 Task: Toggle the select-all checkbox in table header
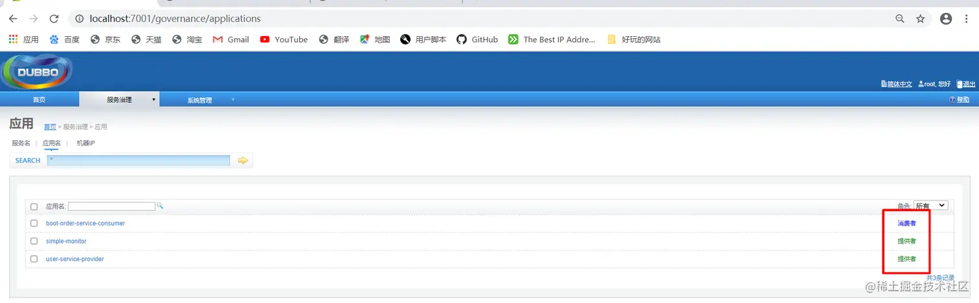click(x=34, y=207)
